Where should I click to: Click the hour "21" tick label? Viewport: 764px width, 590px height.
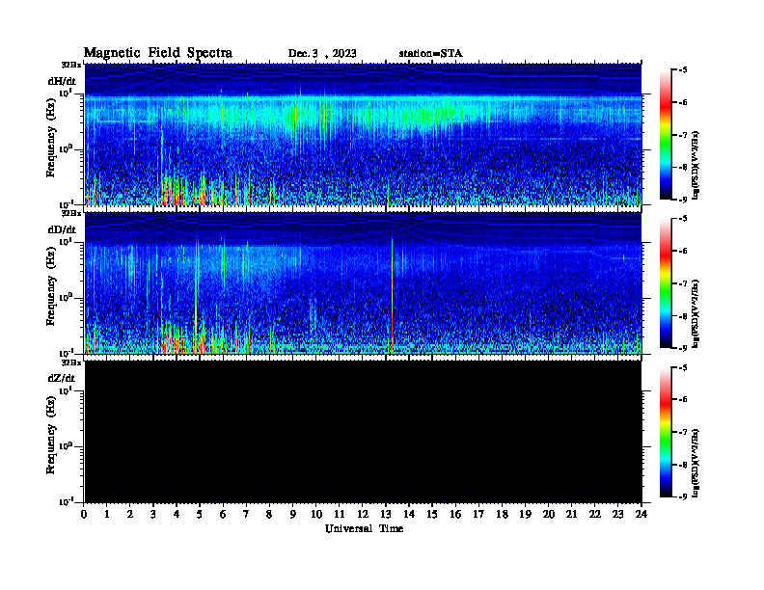[x=571, y=515]
